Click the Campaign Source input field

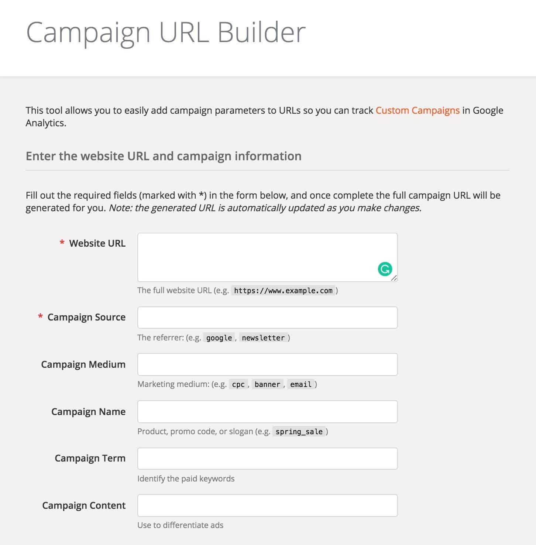(x=268, y=318)
